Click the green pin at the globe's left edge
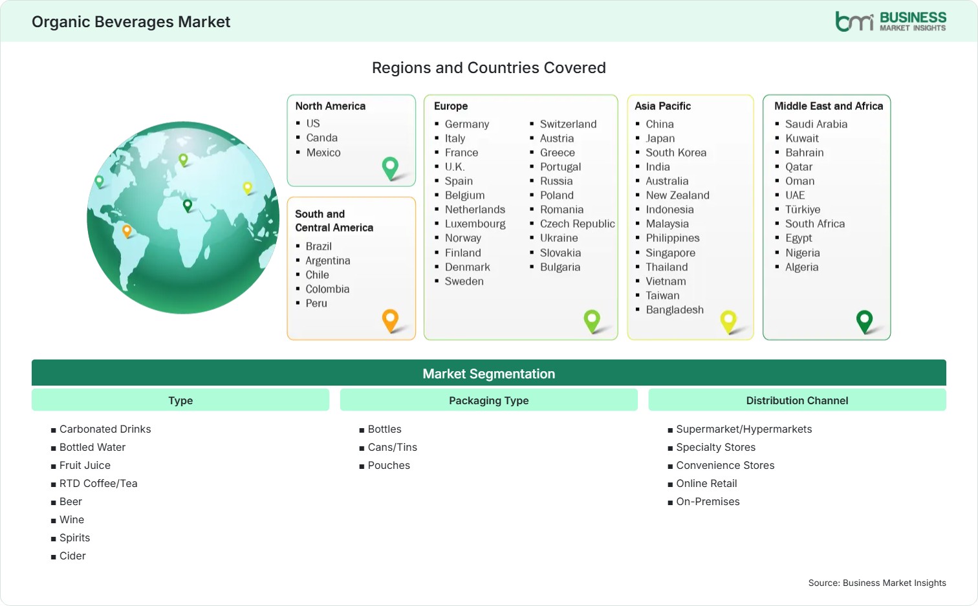Viewport: 978px width, 606px height. pyautogui.click(x=99, y=181)
